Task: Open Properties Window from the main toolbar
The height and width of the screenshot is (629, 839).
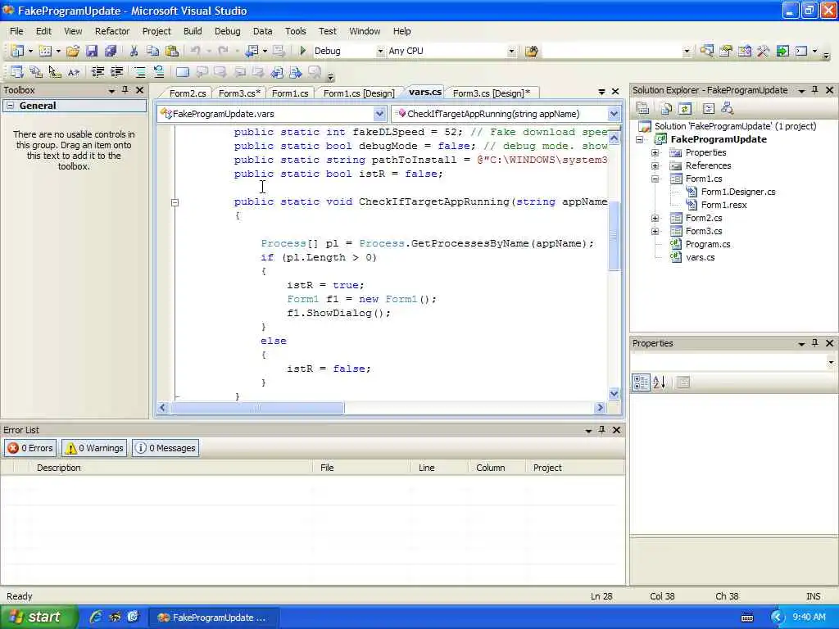Action: (x=726, y=51)
